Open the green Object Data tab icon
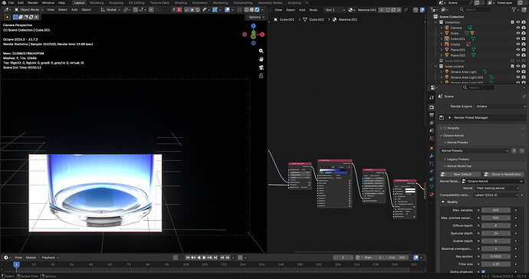 pyautogui.click(x=432, y=186)
